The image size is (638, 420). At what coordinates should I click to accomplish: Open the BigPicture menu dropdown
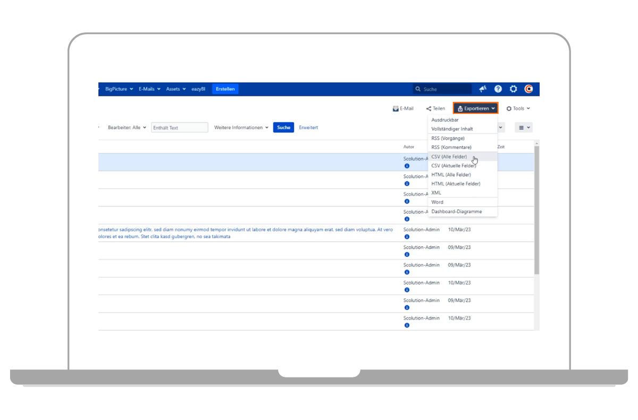click(x=119, y=89)
